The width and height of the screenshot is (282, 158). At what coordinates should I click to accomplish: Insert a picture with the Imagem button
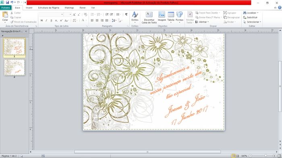(x=162, y=16)
